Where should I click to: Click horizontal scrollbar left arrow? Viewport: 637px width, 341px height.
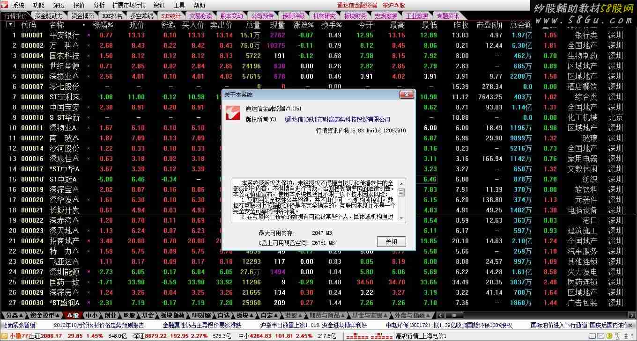[441, 315]
